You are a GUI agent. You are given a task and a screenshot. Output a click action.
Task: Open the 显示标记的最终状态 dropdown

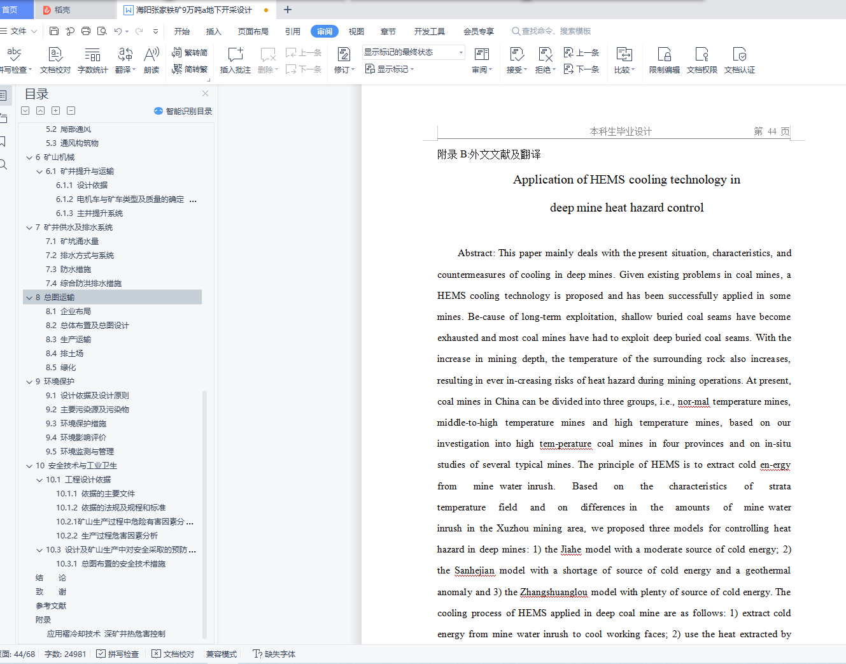414,52
